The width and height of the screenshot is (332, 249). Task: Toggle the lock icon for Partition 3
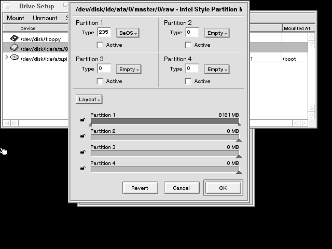coord(83,152)
